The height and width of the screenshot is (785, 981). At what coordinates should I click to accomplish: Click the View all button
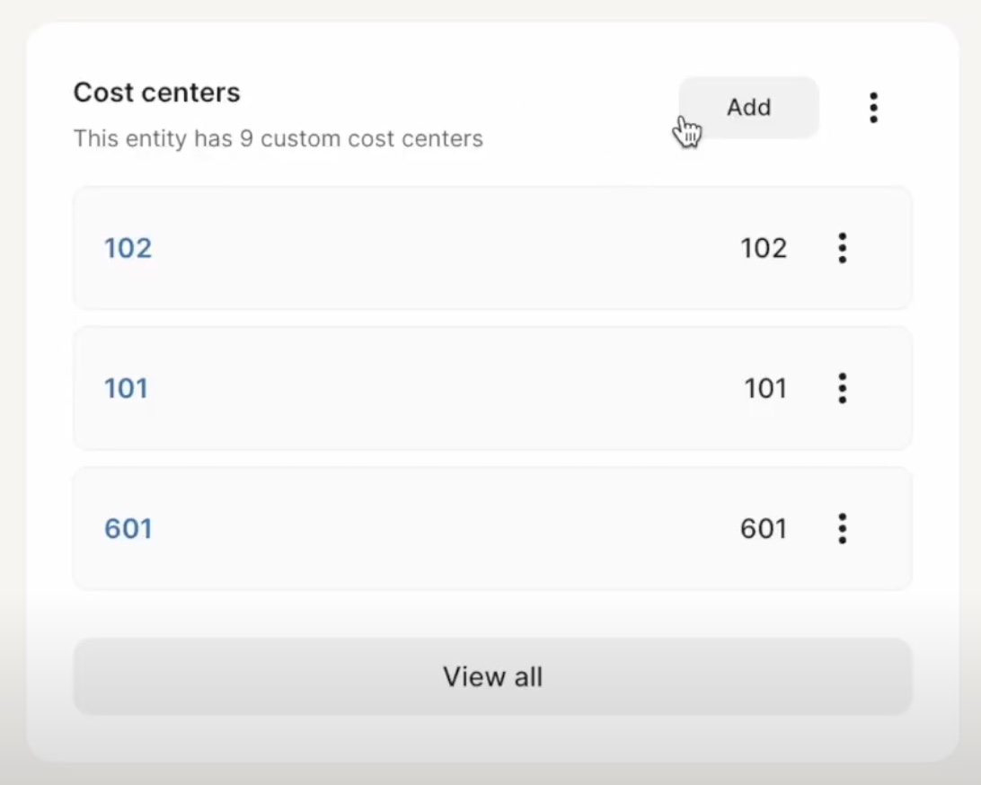pos(492,676)
